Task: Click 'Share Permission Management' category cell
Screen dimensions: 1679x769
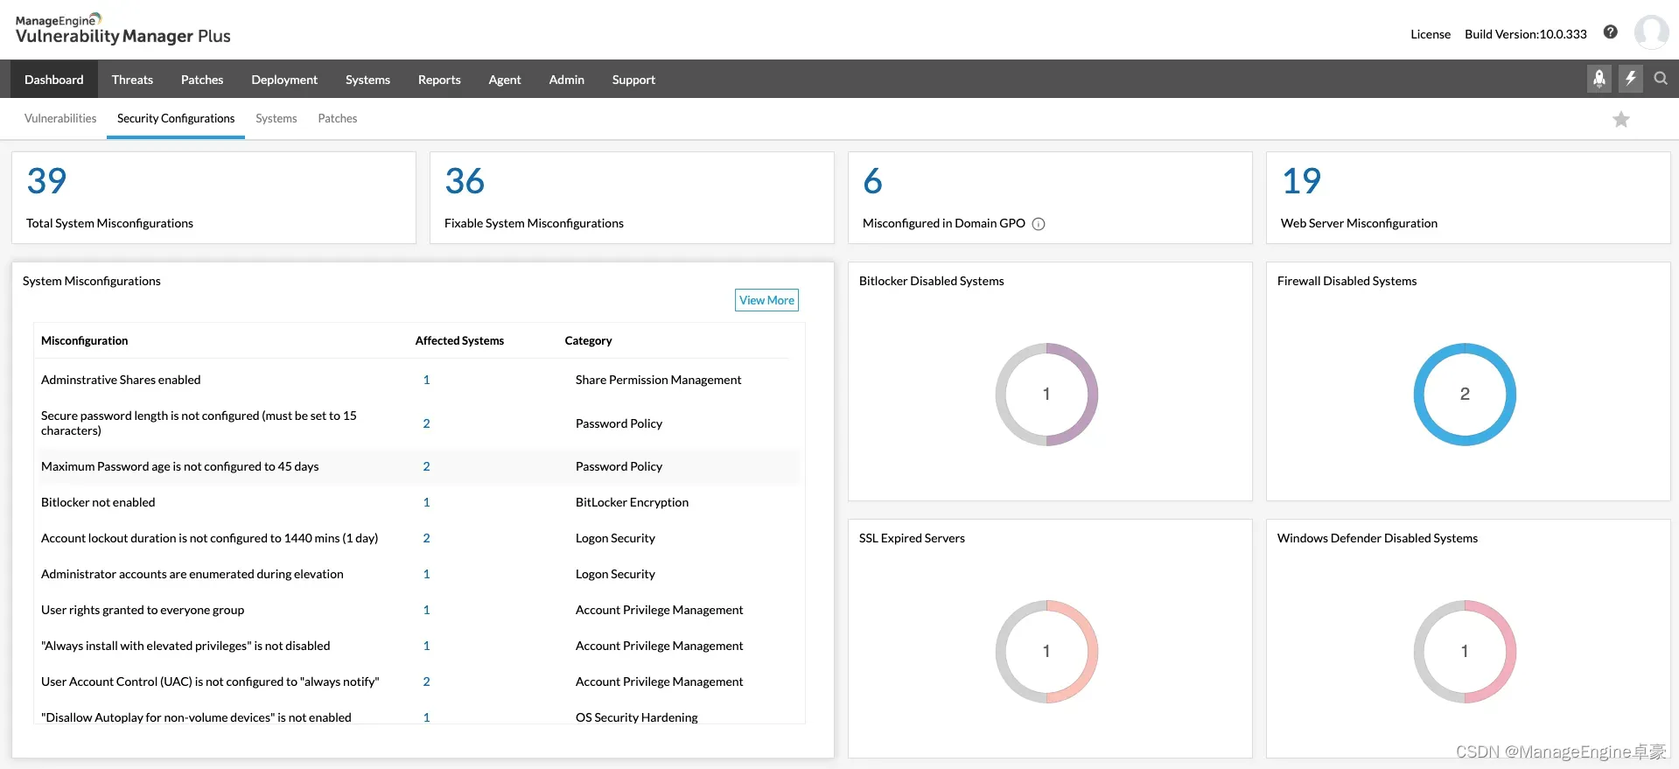Action: [658, 380]
